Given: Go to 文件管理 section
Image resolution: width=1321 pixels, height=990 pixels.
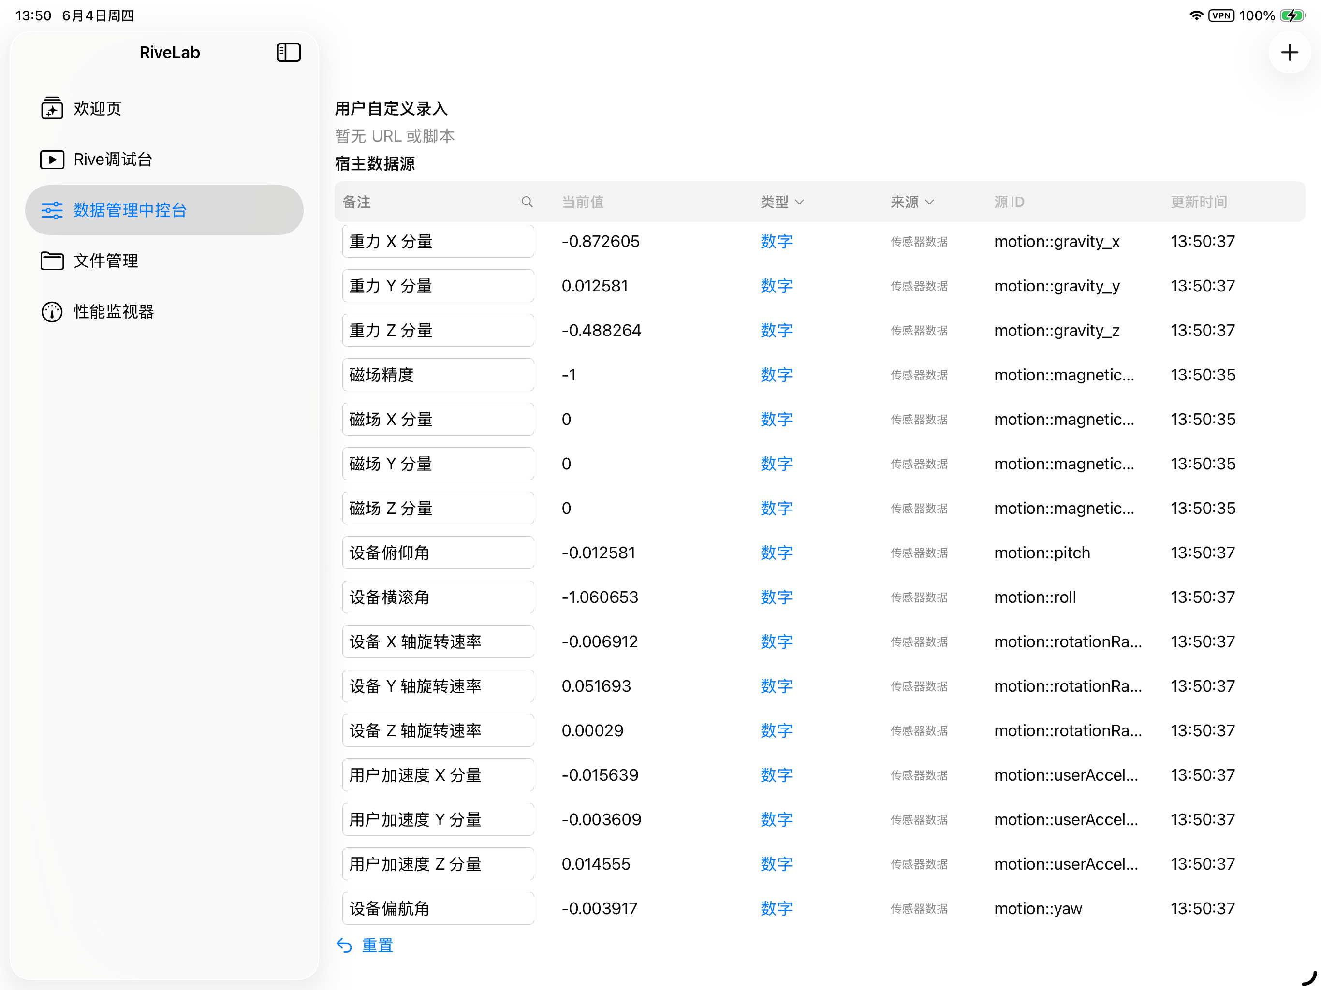Looking at the screenshot, I should [x=164, y=261].
